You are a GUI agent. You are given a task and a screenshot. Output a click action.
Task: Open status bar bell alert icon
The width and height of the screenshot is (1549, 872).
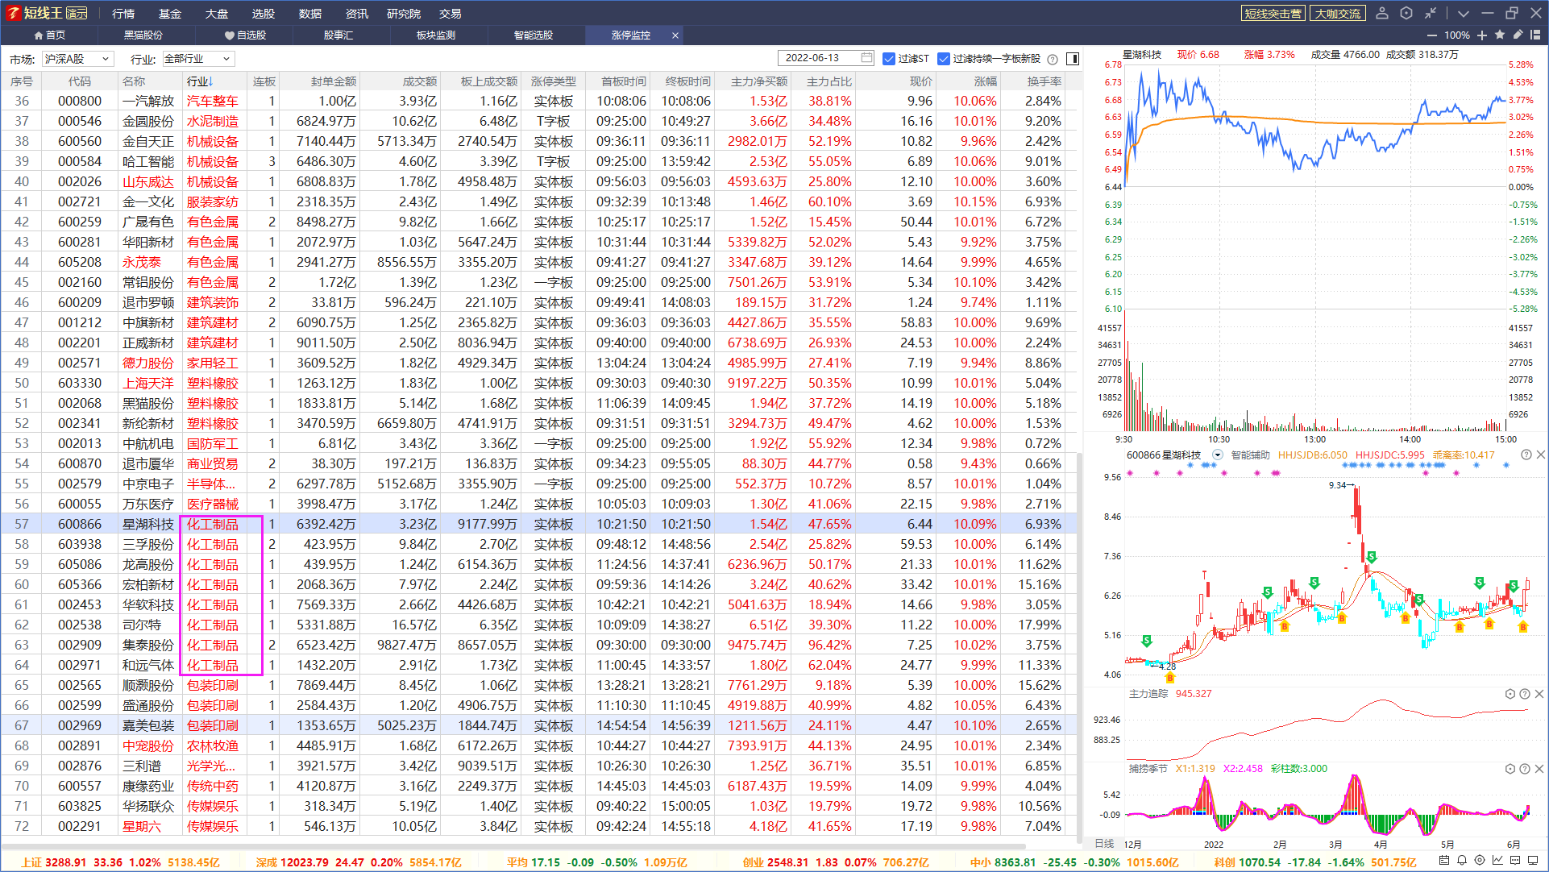coord(1462,861)
